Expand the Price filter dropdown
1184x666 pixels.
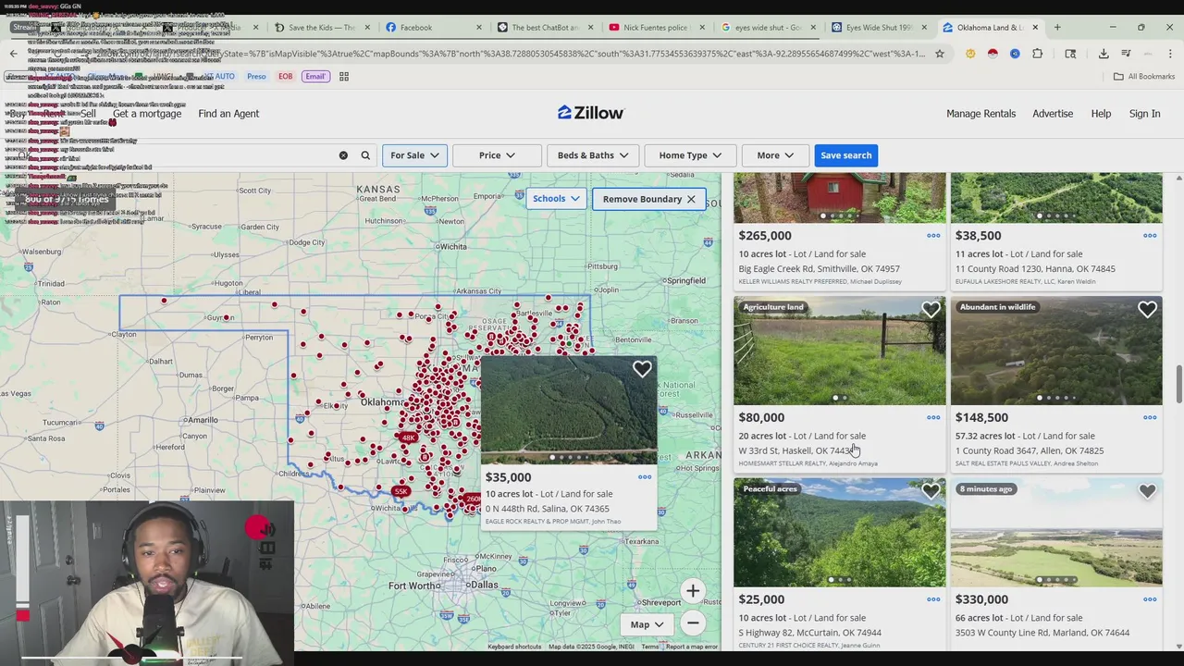coord(497,155)
